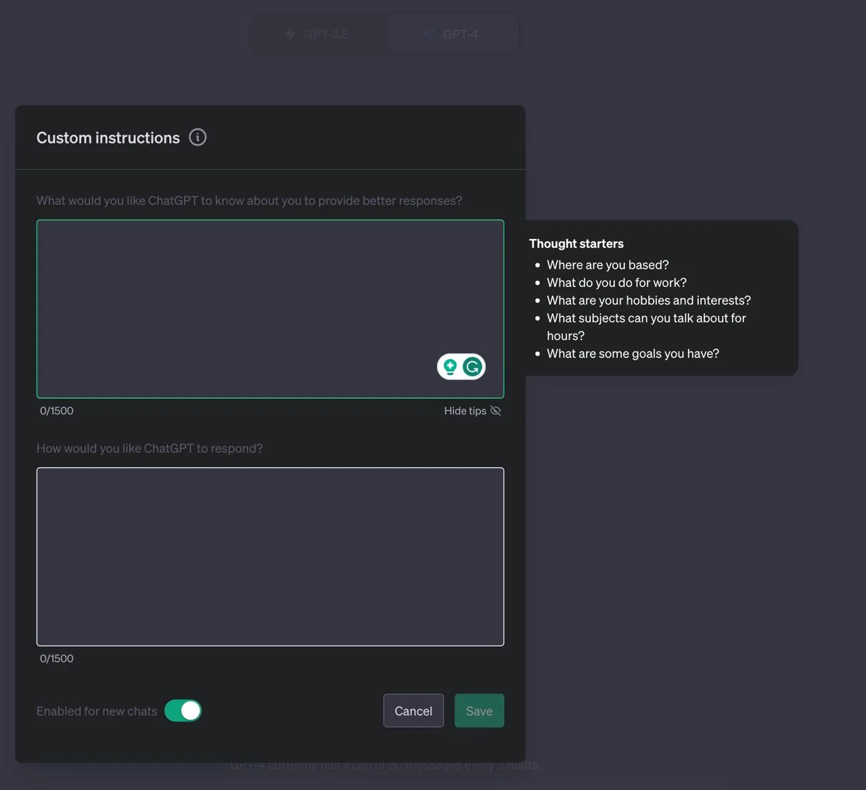Click the sparkle icon for GPT-4

pyautogui.click(x=428, y=34)
